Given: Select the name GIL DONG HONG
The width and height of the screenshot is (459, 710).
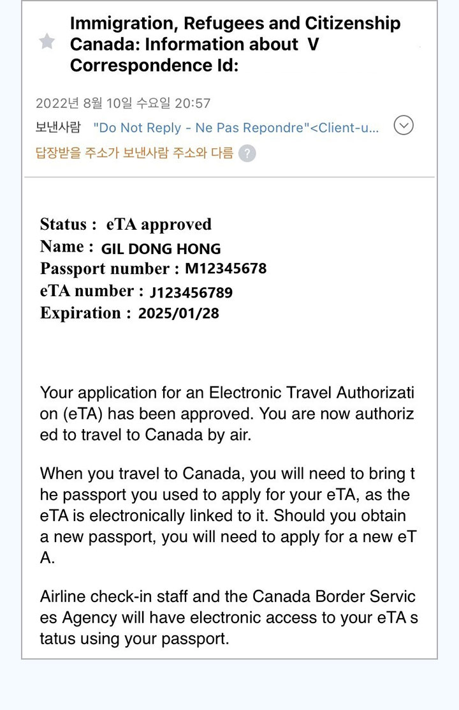Looking at the screenshot, I should 161,248.
